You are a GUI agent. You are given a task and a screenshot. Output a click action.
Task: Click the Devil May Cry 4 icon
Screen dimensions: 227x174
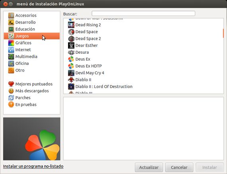(x=71, y=73)
